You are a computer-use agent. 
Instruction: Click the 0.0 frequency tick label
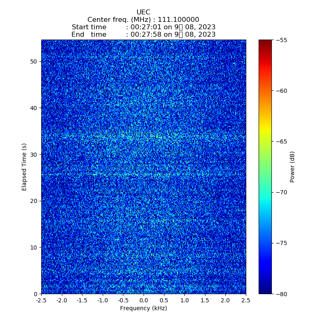click(x=144, y=300)
